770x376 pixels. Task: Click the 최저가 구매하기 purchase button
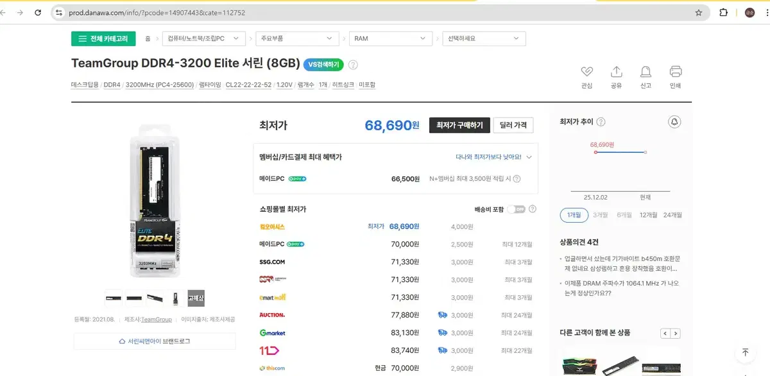click(459, 124)
